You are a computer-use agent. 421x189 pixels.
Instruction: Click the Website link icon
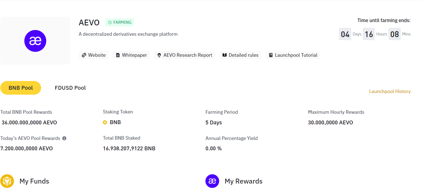83,55
